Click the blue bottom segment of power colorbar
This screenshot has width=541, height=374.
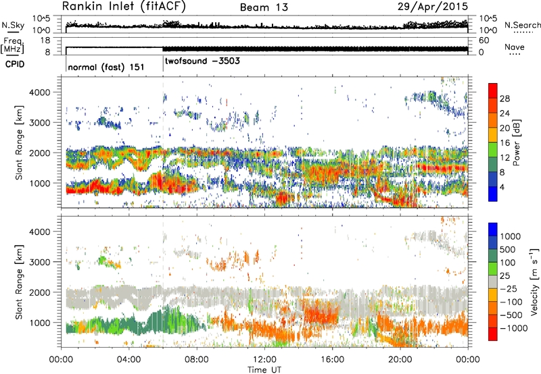point(493,194)
